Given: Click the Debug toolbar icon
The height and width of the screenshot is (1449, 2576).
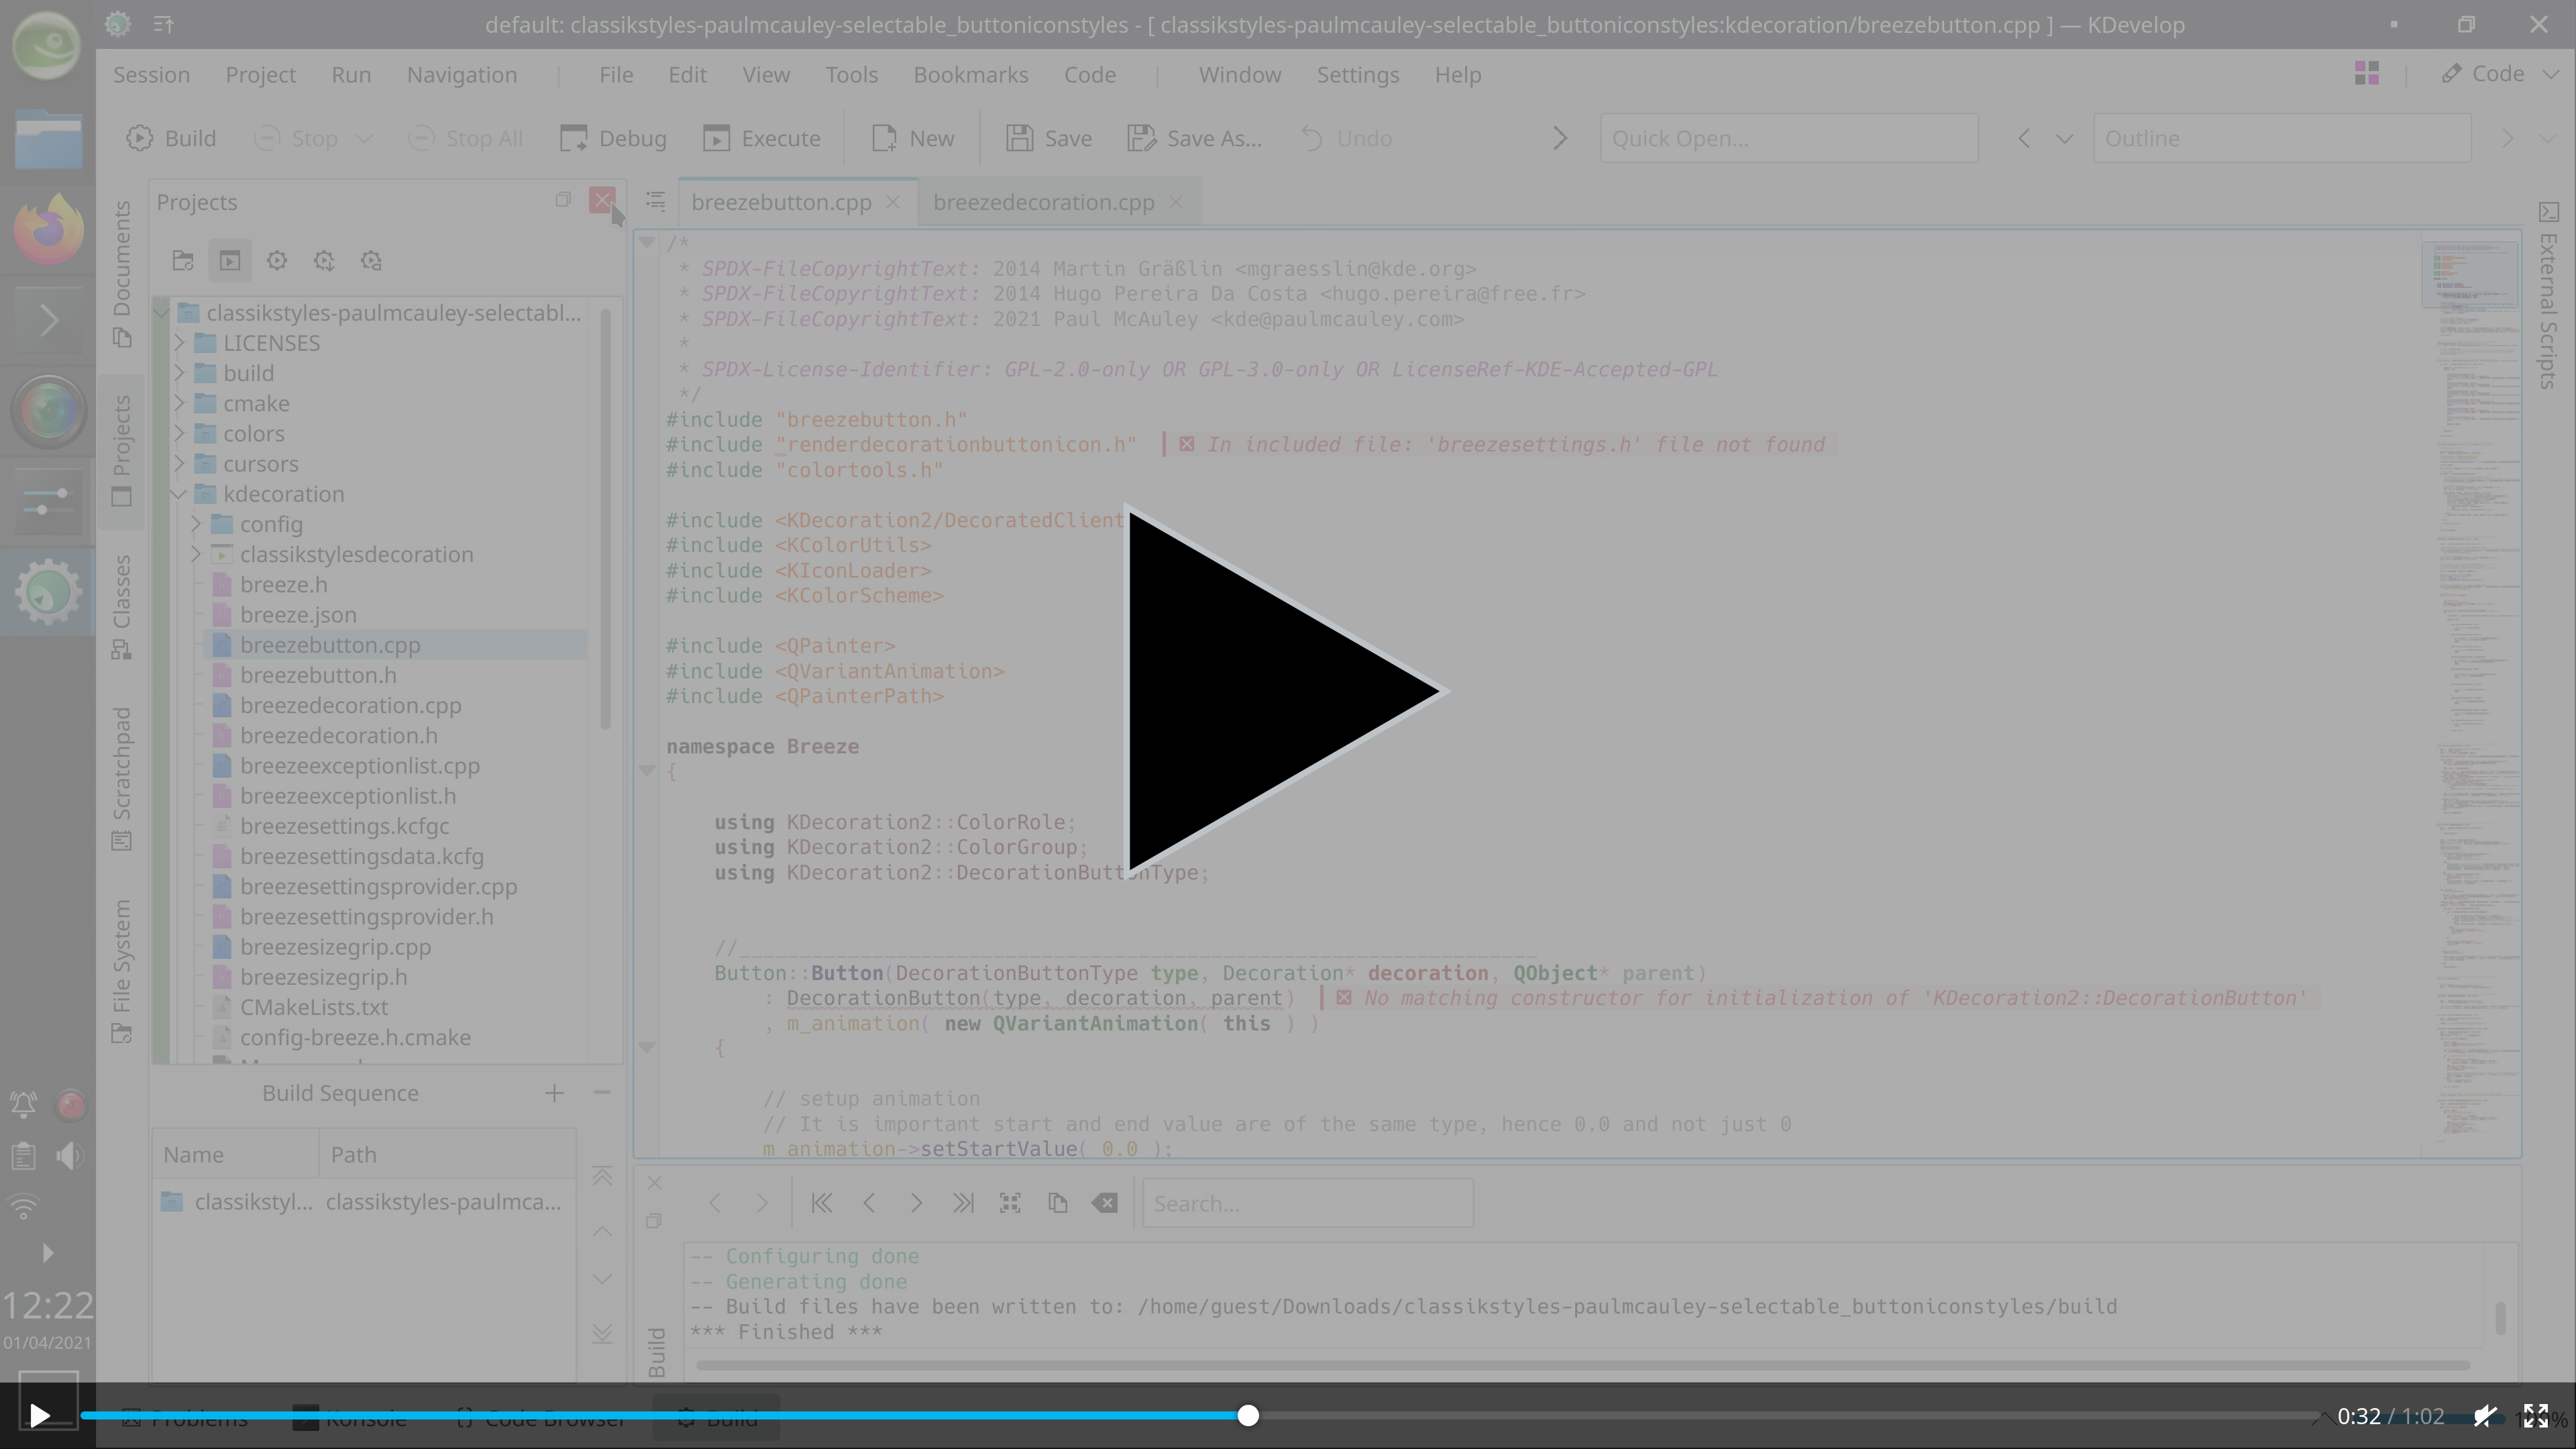Looking at the screenshot, I should [x=574, y=138].
